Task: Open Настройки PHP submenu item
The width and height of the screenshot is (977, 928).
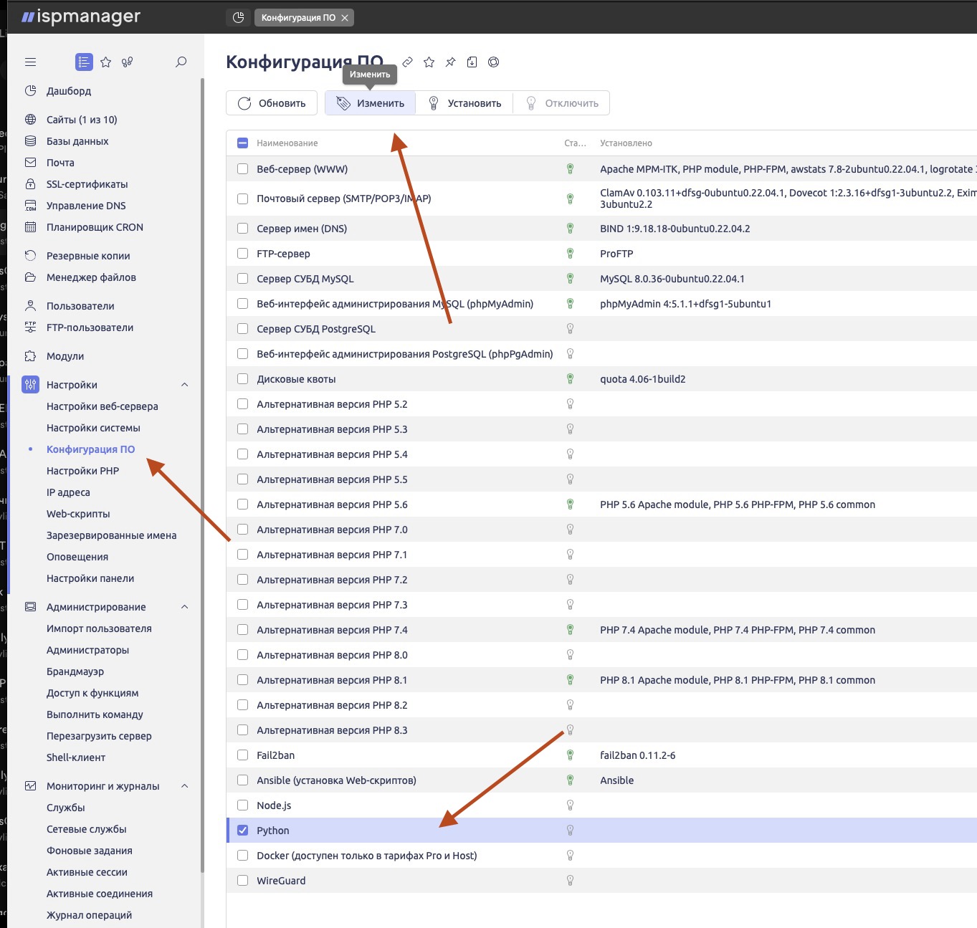Action: (82, 471)
